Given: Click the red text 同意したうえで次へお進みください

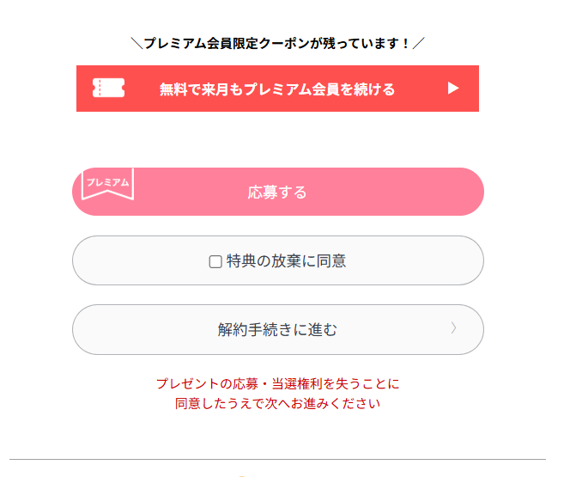Looking at the screenshot, I should click(x=277, y=402).
